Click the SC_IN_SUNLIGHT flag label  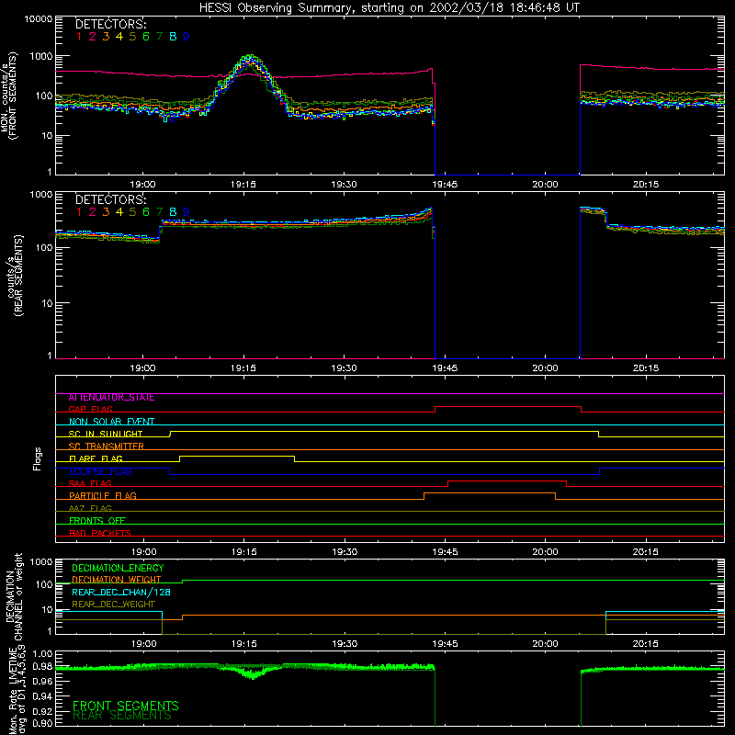(x=106, y=434)
